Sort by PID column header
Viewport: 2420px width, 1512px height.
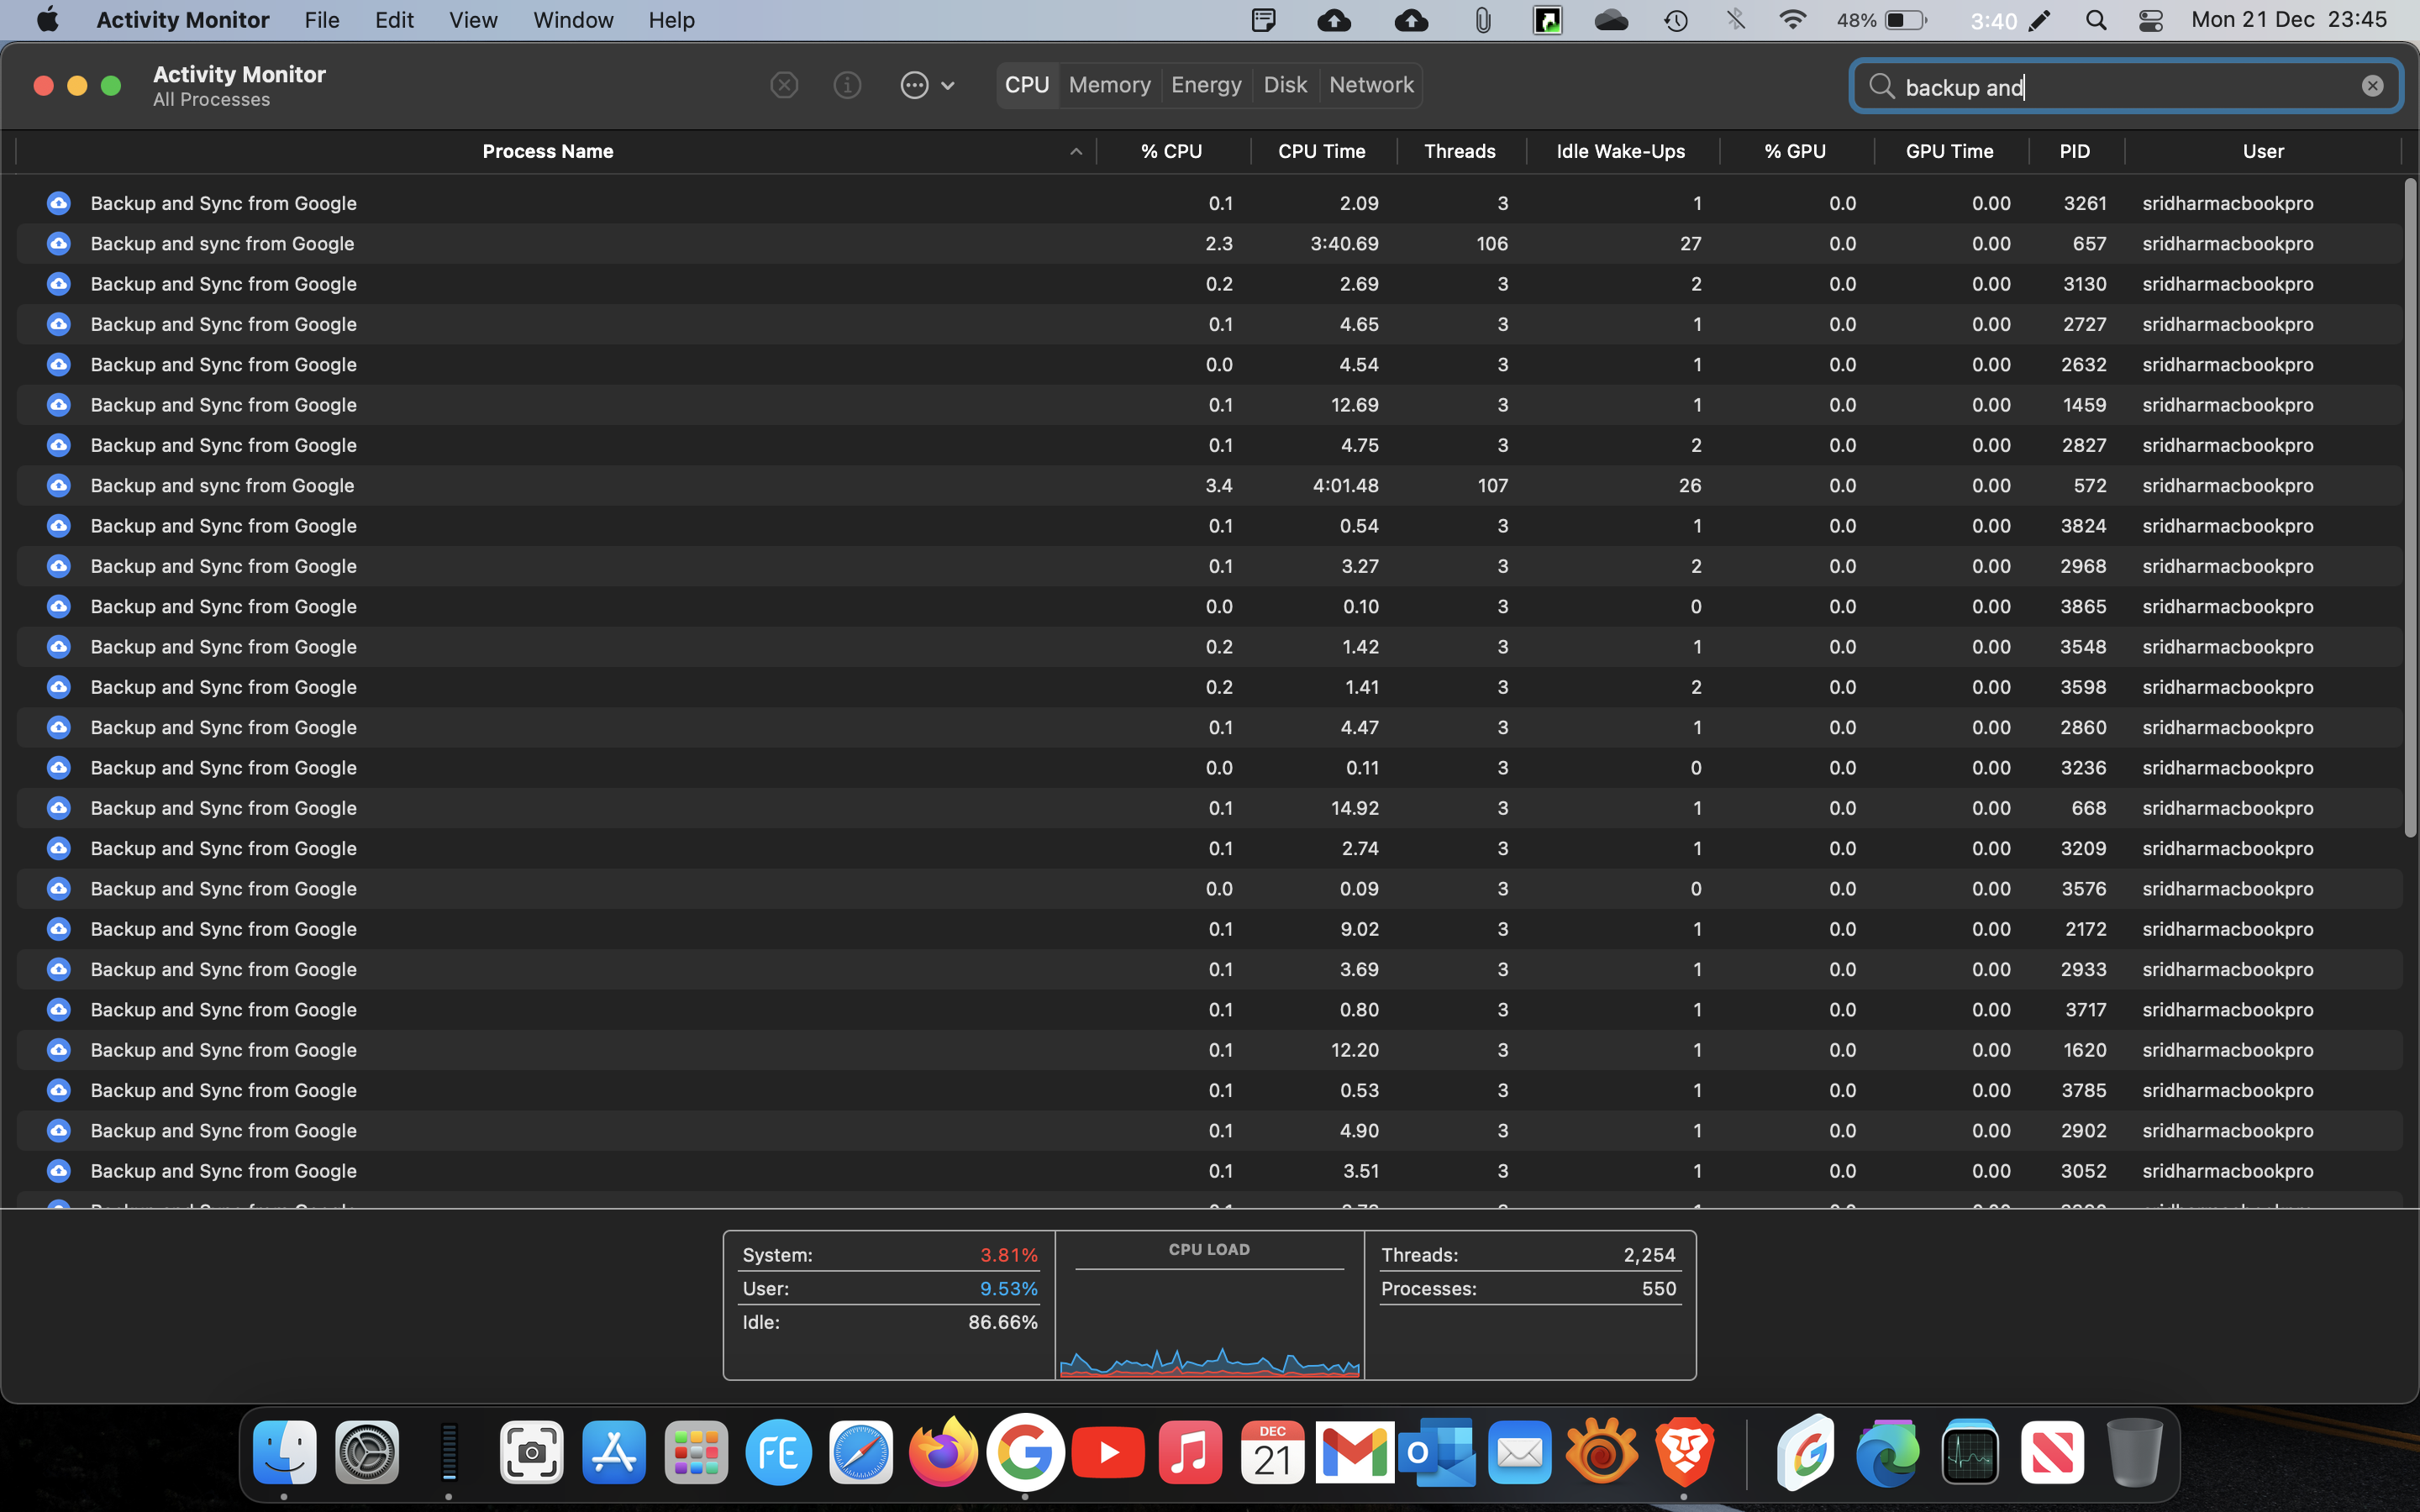coord(2074,152)
